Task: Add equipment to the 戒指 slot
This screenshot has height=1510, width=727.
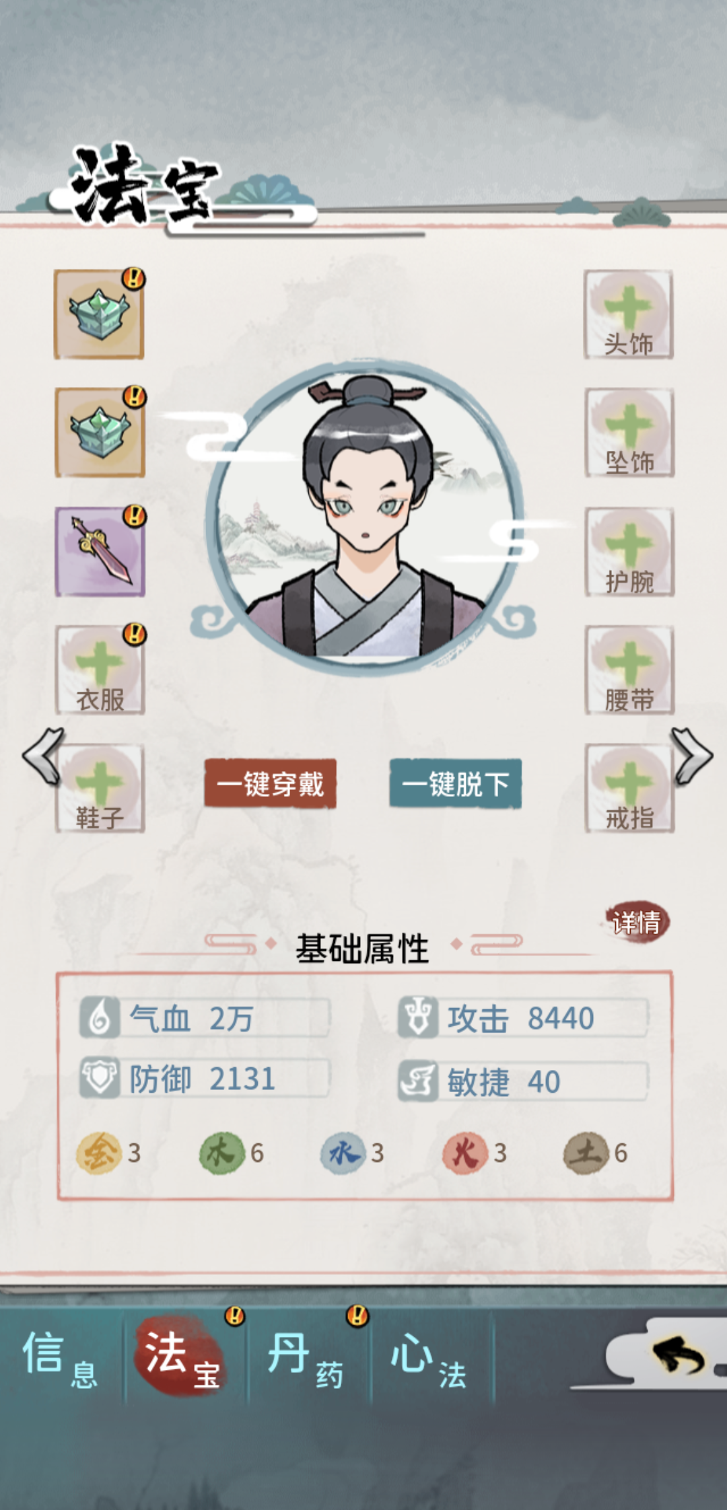Action: click(629, 789)
